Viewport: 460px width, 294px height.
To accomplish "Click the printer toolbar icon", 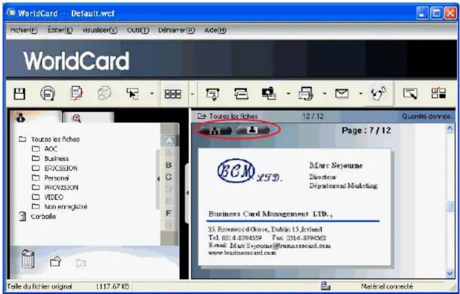I will point(306,94).
